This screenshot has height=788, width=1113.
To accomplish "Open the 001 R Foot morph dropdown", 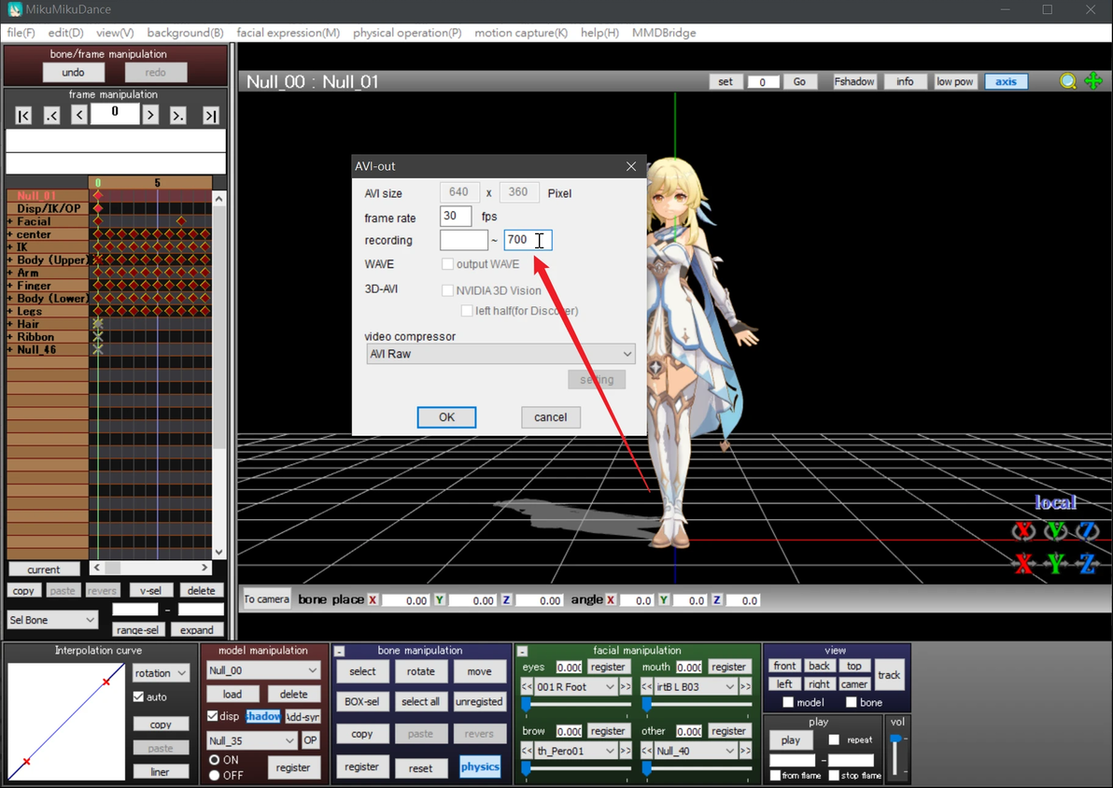I will pos(576,687).
